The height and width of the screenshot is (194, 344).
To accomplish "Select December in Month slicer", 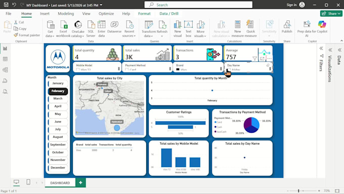I will [58, 168].
